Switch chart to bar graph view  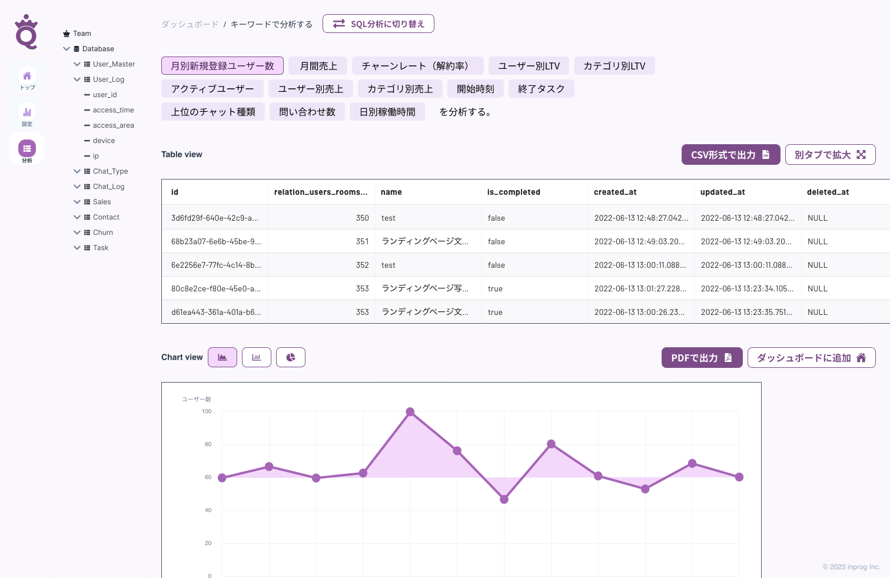257,357
